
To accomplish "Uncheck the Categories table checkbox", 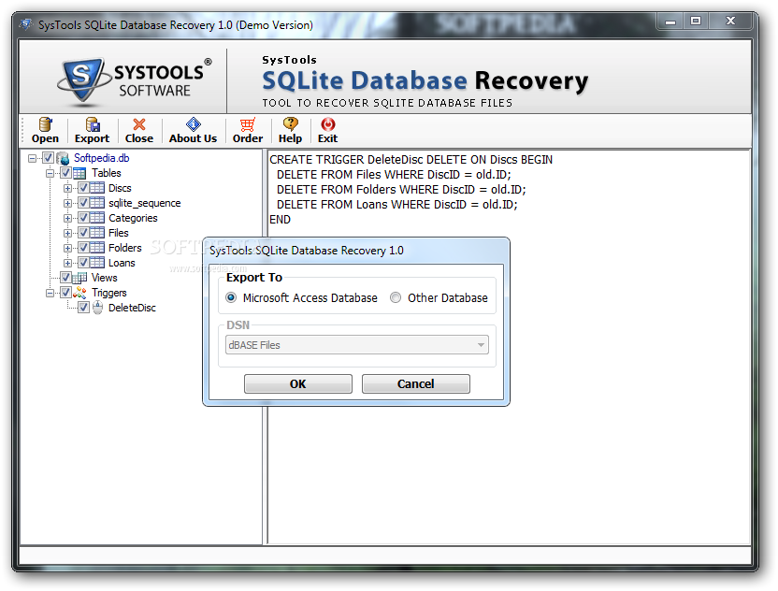I will (x=83, y=217).
